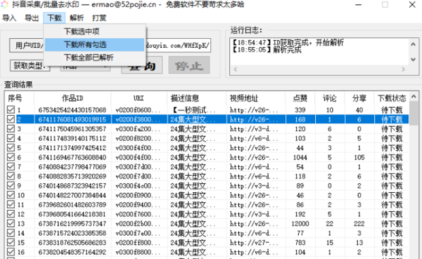The image size is (422, 259).
Task: Toggle the checkbox for row 15
Action: [11, 242]
